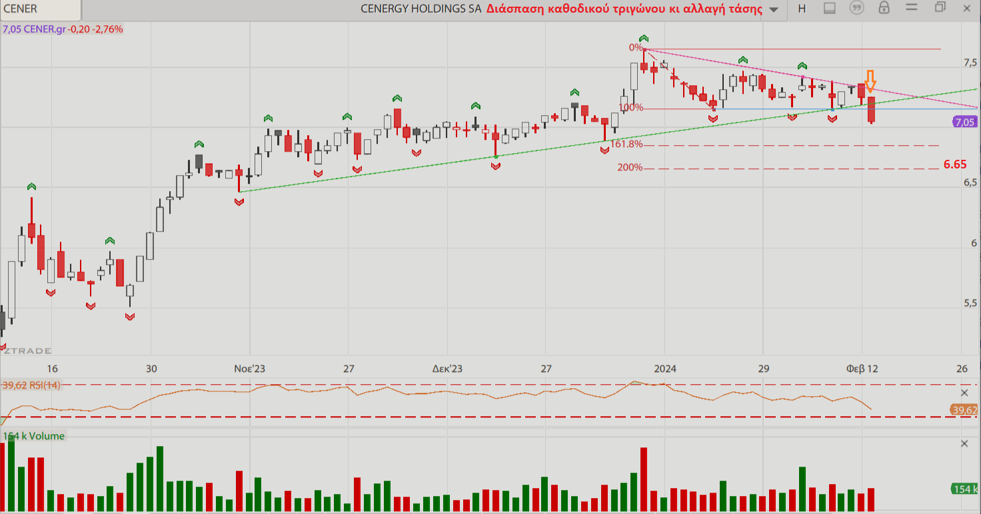Image resolution: width=981 pixels, height=514 pixels.
Task: Close the RSI(14) indicator panel
Action: pyautogui.click(x=964, y=393)
